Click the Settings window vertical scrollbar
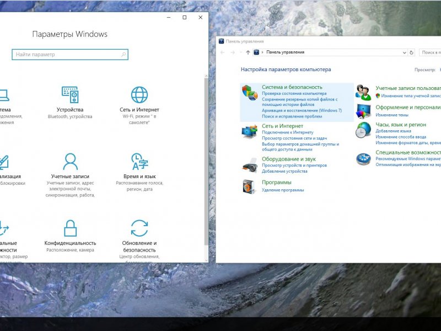Image resolution: width=441 pixels, height=331 pixels. [206, 161]
